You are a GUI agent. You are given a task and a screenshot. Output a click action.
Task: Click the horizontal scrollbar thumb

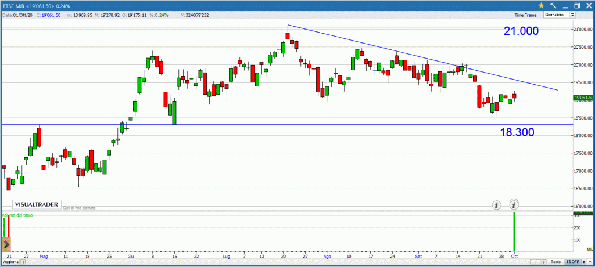[535, 262]
